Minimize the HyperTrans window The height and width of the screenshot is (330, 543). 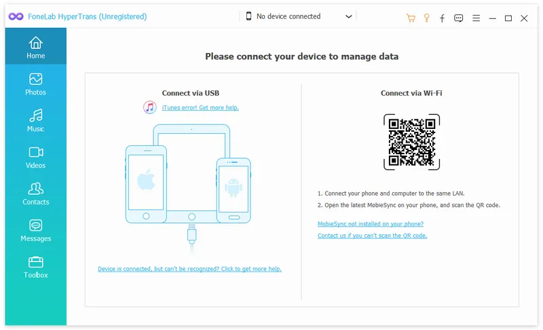[493, 18]
